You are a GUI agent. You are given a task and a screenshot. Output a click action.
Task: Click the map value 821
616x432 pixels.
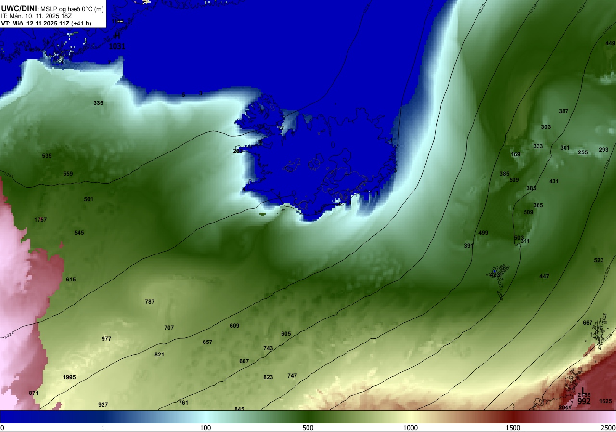(159, 355)
